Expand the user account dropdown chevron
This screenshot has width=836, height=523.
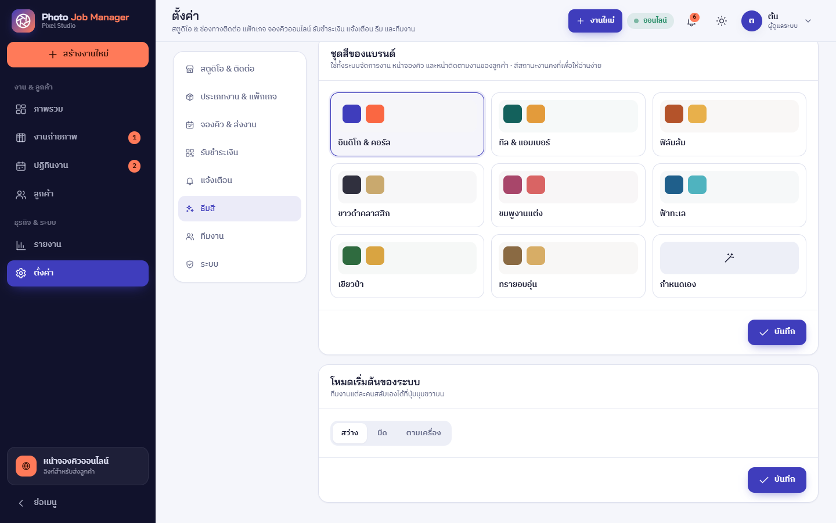tap(808, 21)
